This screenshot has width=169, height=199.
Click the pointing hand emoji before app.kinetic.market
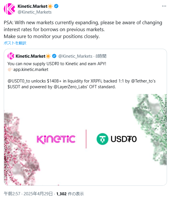10,70
